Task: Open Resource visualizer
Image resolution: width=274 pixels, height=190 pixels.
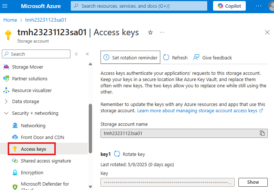Action: point(32,90)
